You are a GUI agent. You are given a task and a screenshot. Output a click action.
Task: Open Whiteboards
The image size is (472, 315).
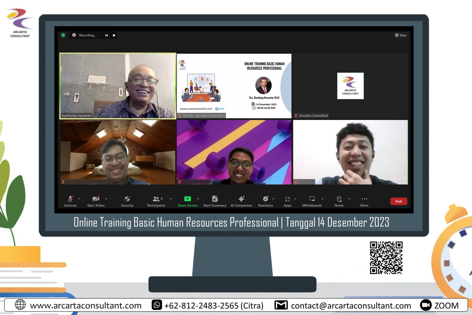click(312, 199)
